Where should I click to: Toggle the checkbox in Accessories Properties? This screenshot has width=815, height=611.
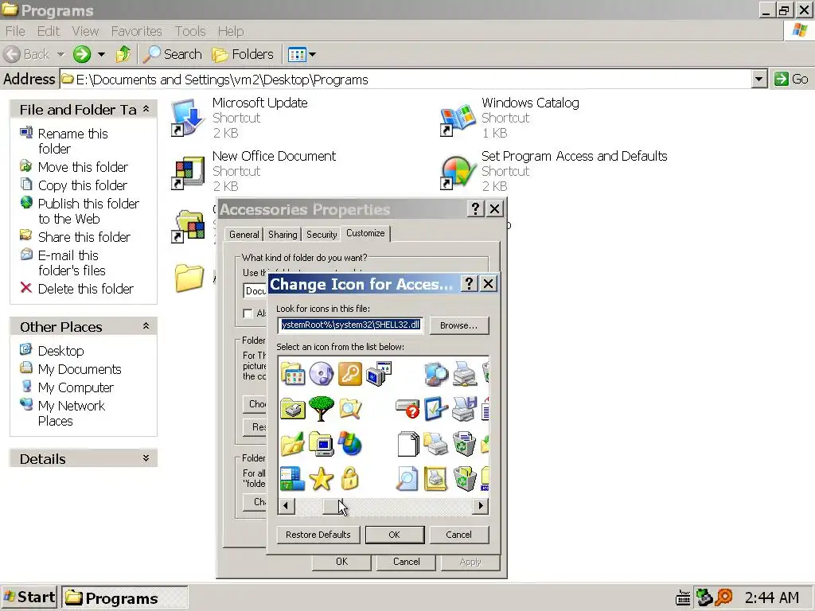[248, 313]
